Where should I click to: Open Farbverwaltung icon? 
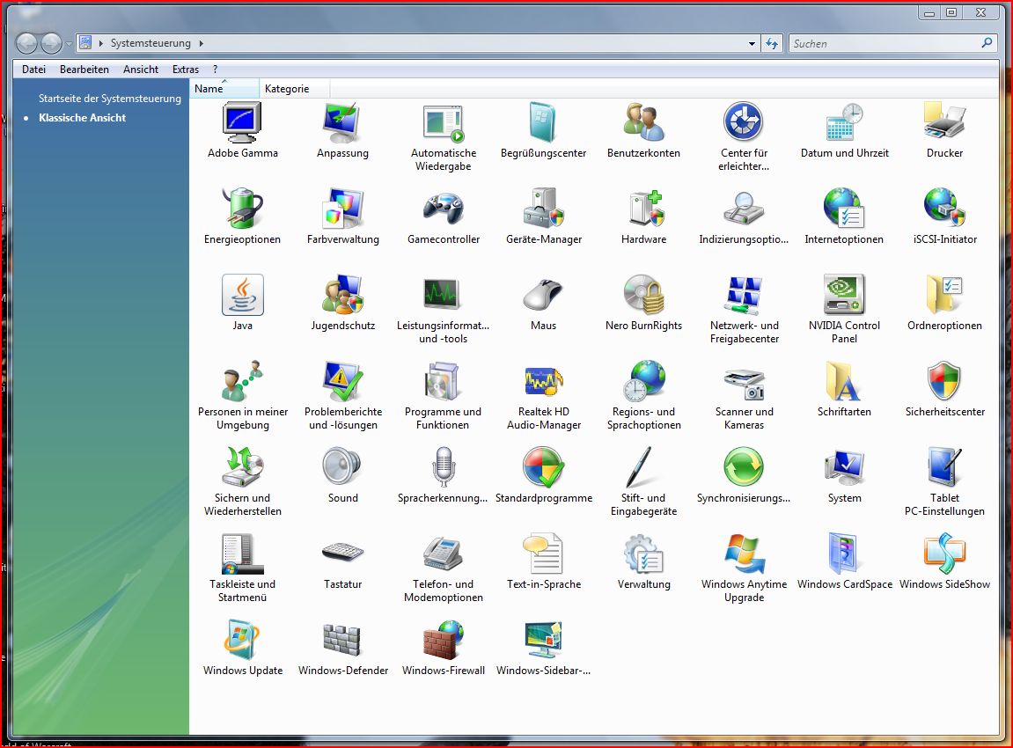[x=342, y=209]
